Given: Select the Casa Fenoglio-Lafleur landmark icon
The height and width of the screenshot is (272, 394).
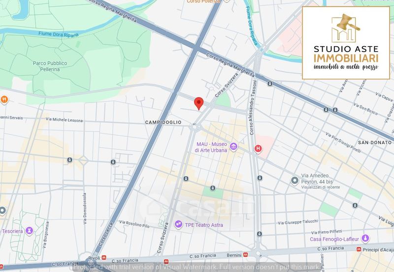Looking at the screenshot, I should pos(365,239).
